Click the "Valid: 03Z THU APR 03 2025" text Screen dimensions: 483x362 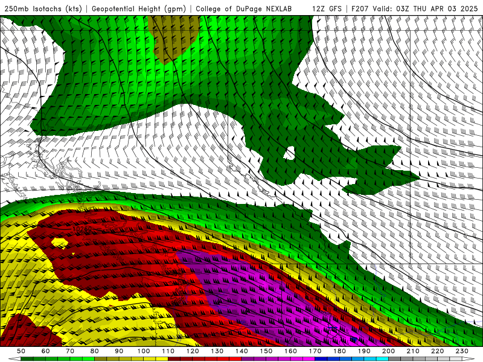point(425,9)
